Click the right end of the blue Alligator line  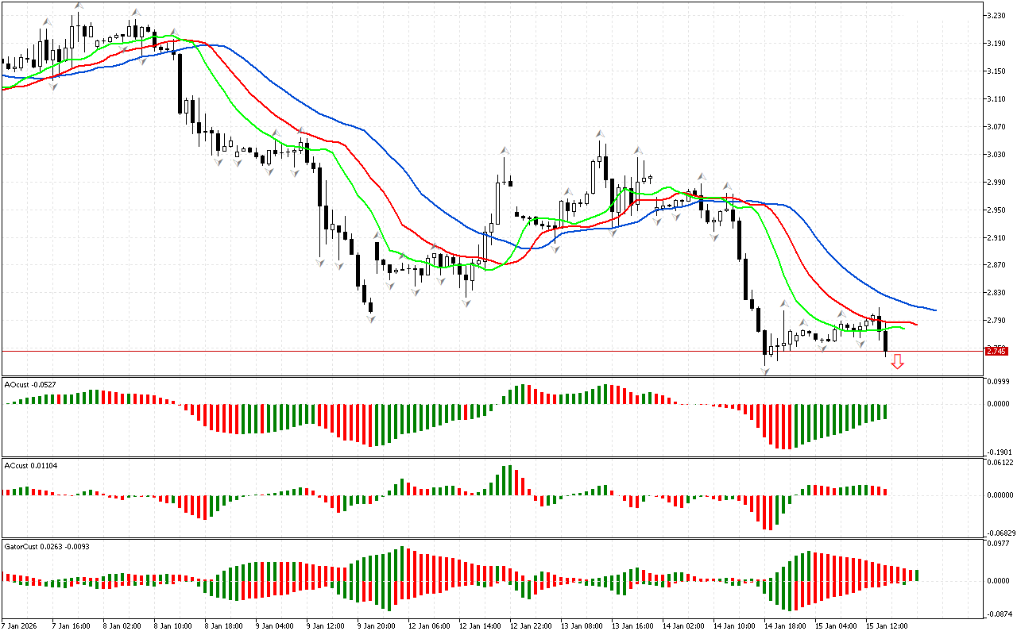[934, 310]
